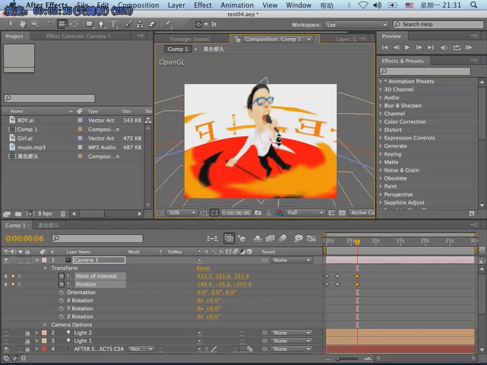
Task: Select the Pen tool
Action: 101,24
